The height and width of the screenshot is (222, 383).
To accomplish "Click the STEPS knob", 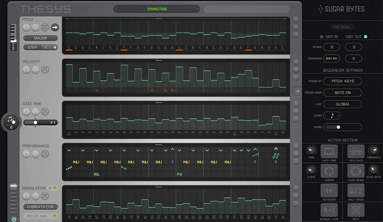I will tap(311, 170).
